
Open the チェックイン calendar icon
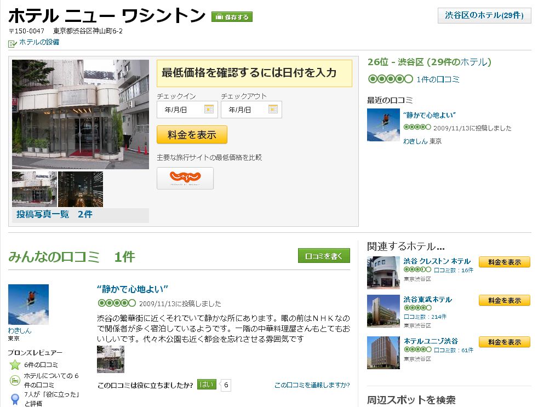(x=209, y=110)
